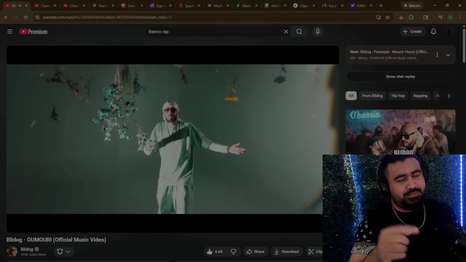Screen dimensions: 466x262
Task: Expand the mix playlist panel
Action: pyautogui.click(x=448, y=55)
